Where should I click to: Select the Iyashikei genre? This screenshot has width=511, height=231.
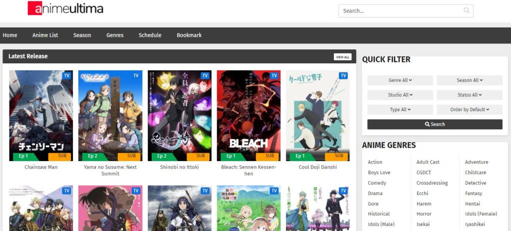pyautogui.click(x=475, y=225)
